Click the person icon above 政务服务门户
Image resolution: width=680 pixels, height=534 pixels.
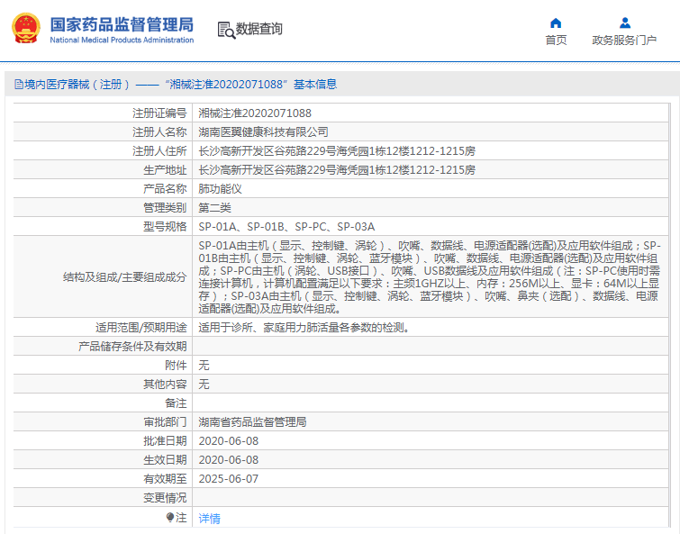point(624,23)
